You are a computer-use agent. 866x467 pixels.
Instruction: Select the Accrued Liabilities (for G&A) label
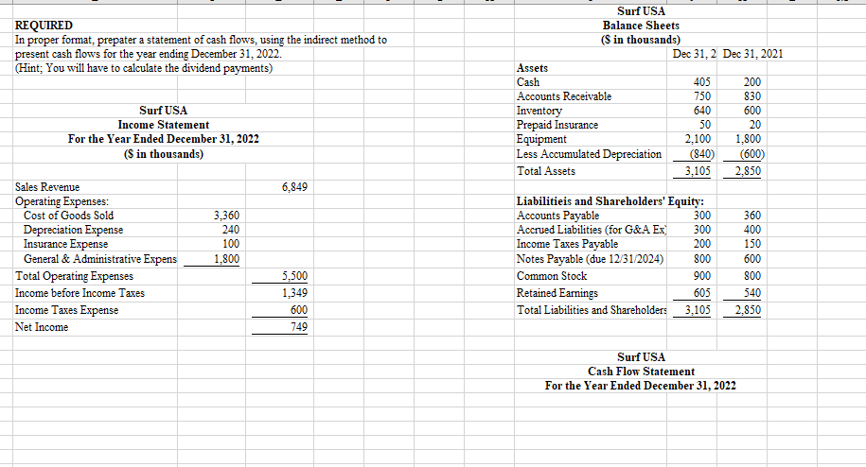pyautogui.click(x=592, y=231)
